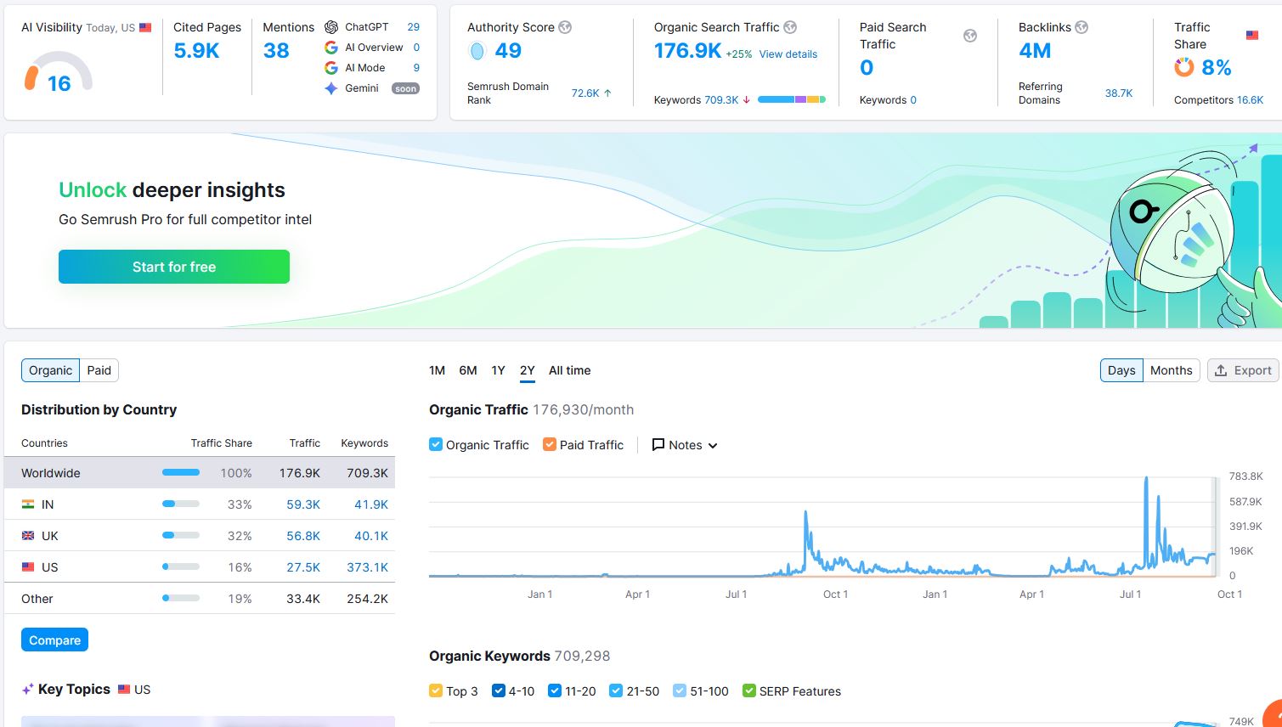The width and height of the screenshot is (1282, 727).
Task: Click the AI Visibility gauge showing 16
Action: point(59,71)
